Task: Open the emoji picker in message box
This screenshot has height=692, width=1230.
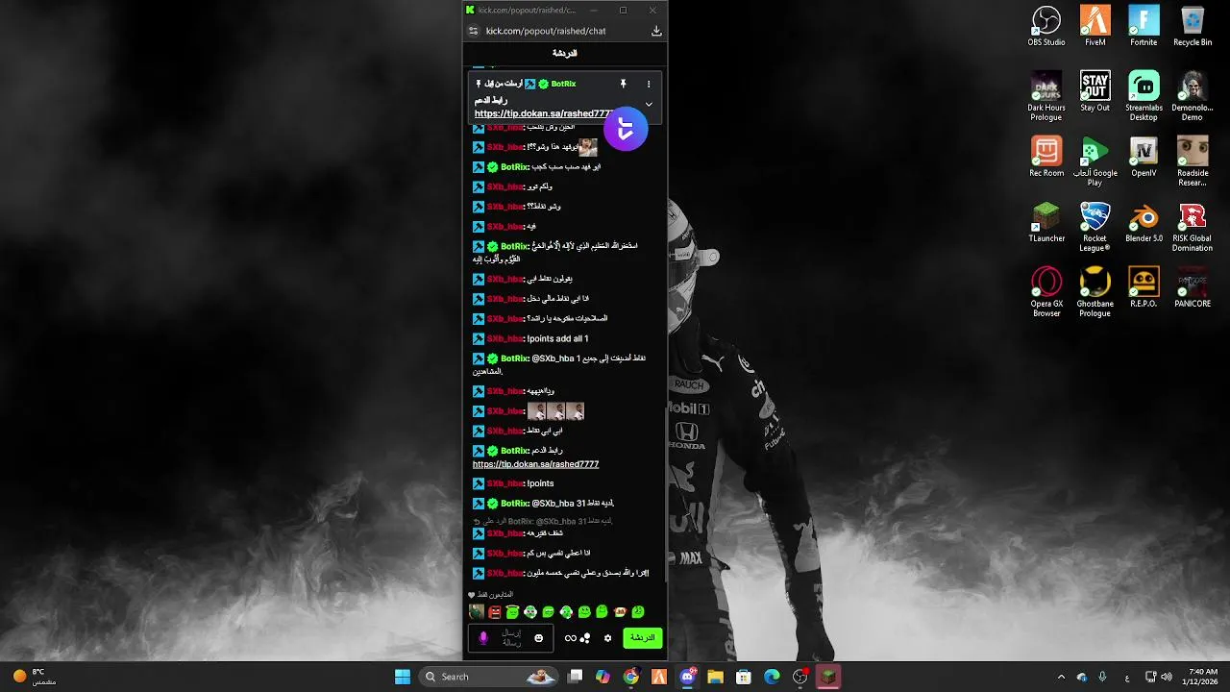Action: click(538, 637)
